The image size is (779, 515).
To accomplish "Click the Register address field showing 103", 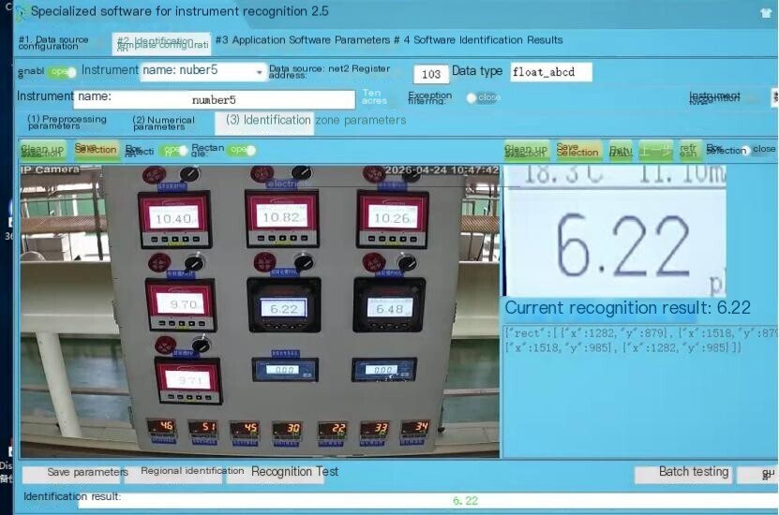I will pos(430,74).
